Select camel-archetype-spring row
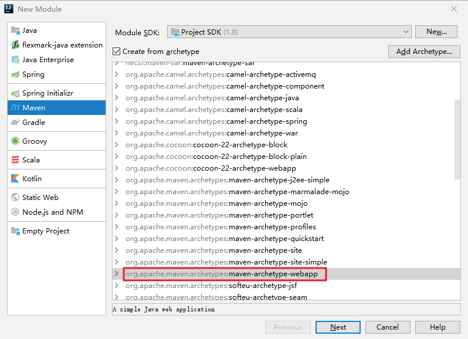Screen dimensions: 468x339 point(286,121)
